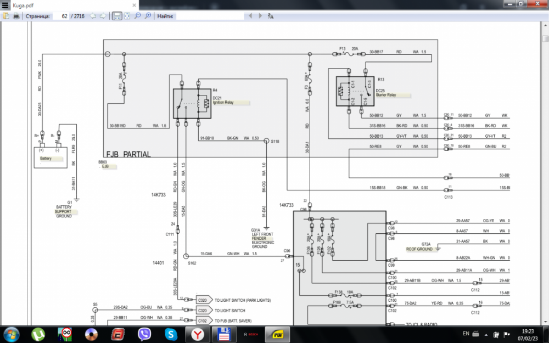This screenshot has height=343, width=549.
Task: Switch to Yandex Browser on taskbar
Action: (198, 334)
